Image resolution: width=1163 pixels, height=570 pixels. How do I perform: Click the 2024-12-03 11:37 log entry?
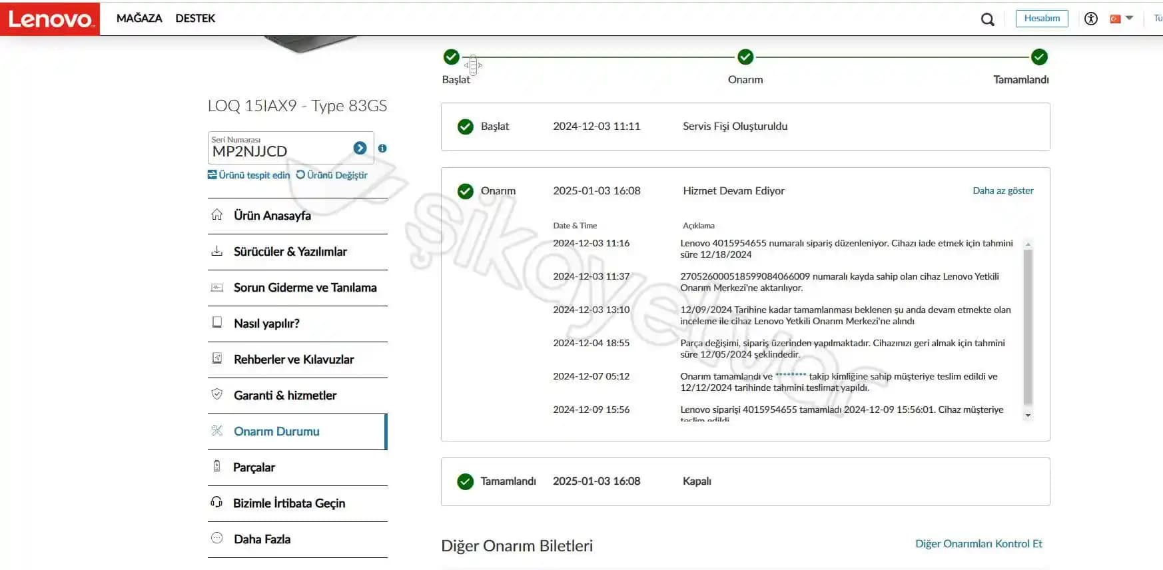[783, 282]
